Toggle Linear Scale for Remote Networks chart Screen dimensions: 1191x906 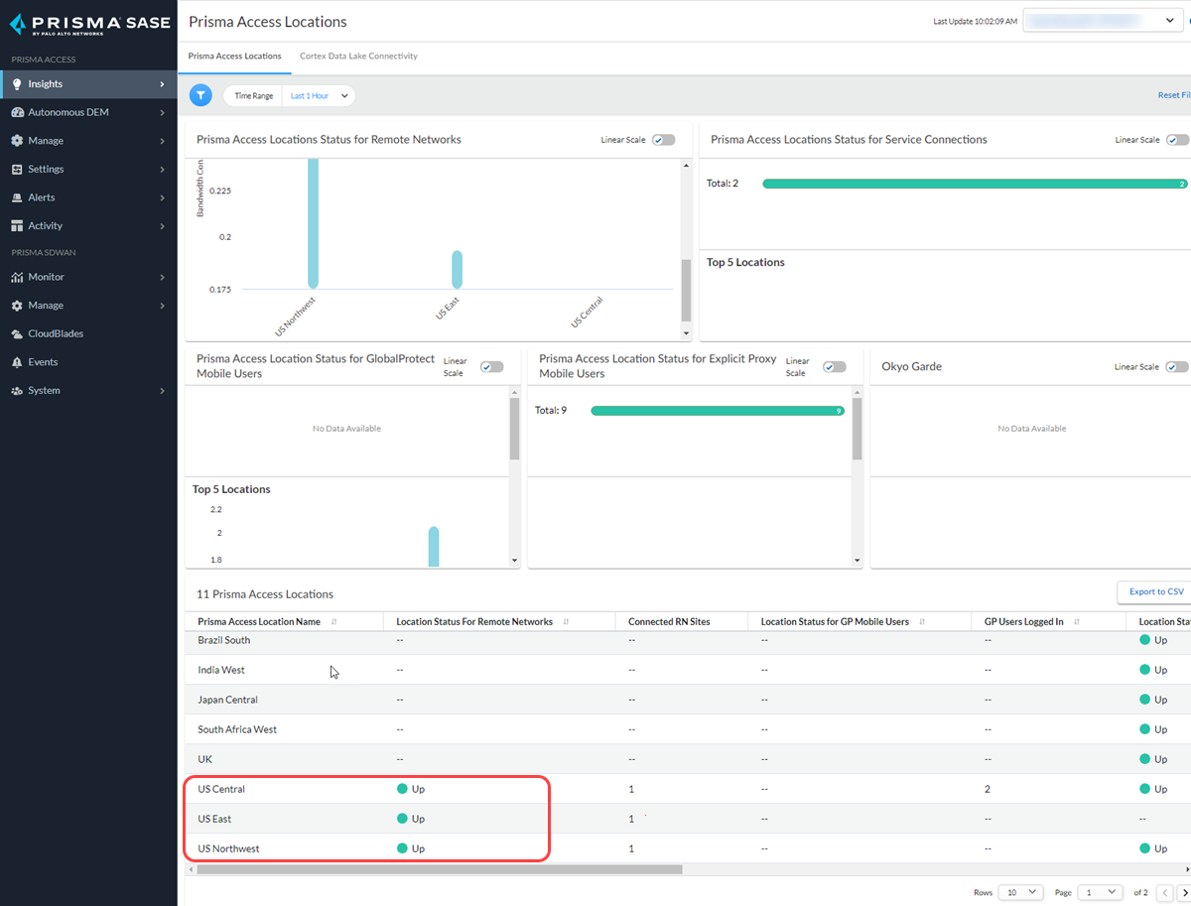tap(663, 140)
